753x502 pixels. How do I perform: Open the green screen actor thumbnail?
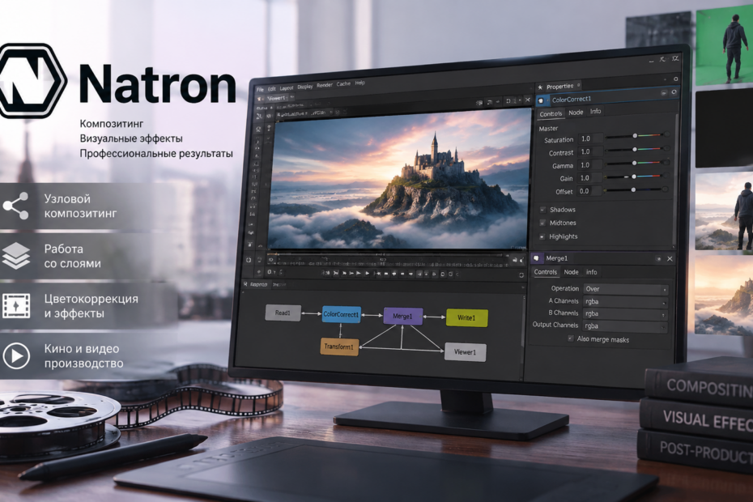tap(724, 47)
